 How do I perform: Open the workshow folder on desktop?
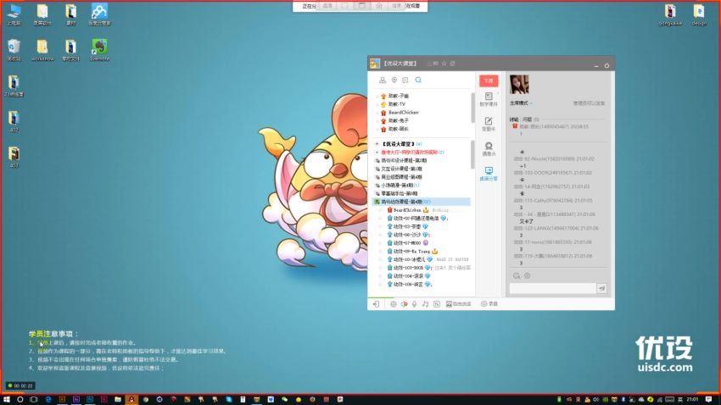42,50
